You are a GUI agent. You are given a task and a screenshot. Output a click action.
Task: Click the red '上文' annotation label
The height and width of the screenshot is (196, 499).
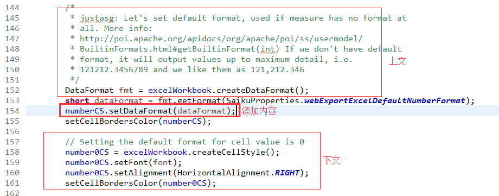click(x=397, y=61)
